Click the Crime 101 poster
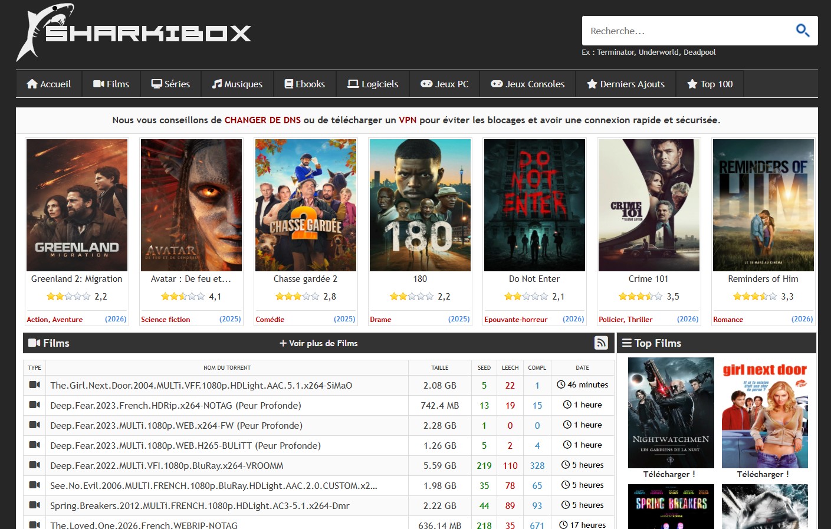The image size is (831, 529). point(649,205)
